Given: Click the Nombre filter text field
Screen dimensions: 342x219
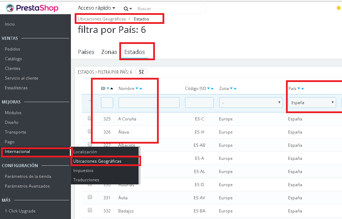Looking at the screenshot, I should coord(149,103).
